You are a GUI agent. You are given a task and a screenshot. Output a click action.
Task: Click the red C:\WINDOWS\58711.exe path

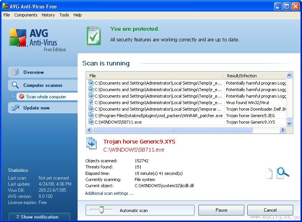(134, 150)
